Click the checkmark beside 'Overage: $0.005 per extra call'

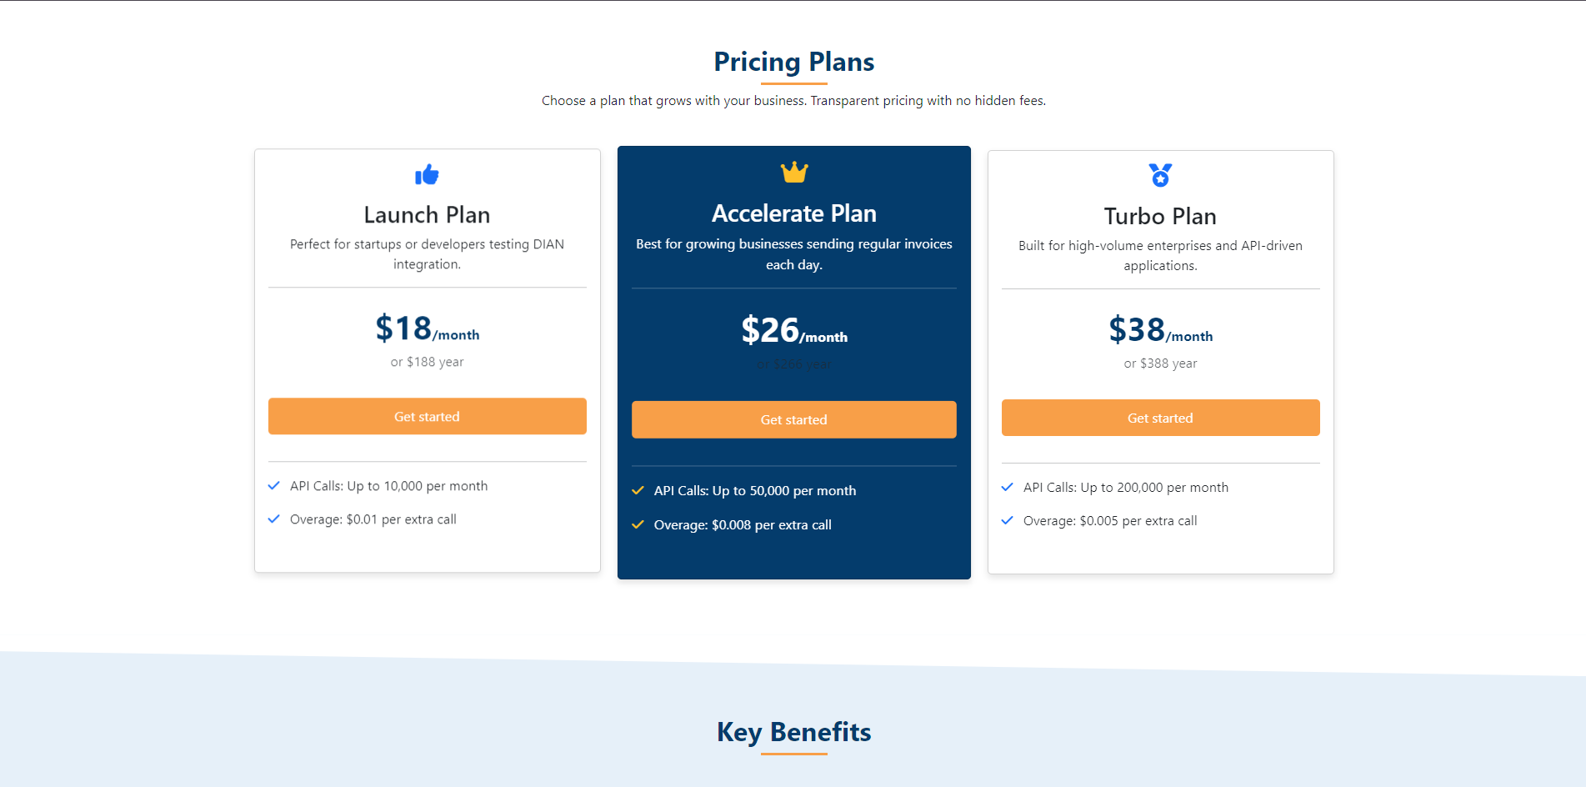pos(1007,520)
